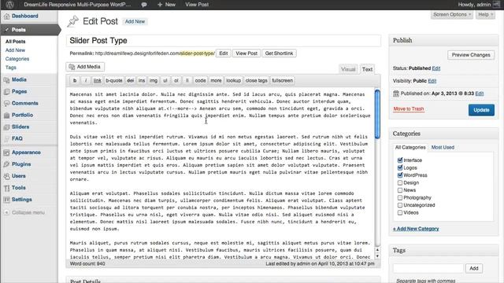Switch to the Visual editor tab

tap(348, 69)
